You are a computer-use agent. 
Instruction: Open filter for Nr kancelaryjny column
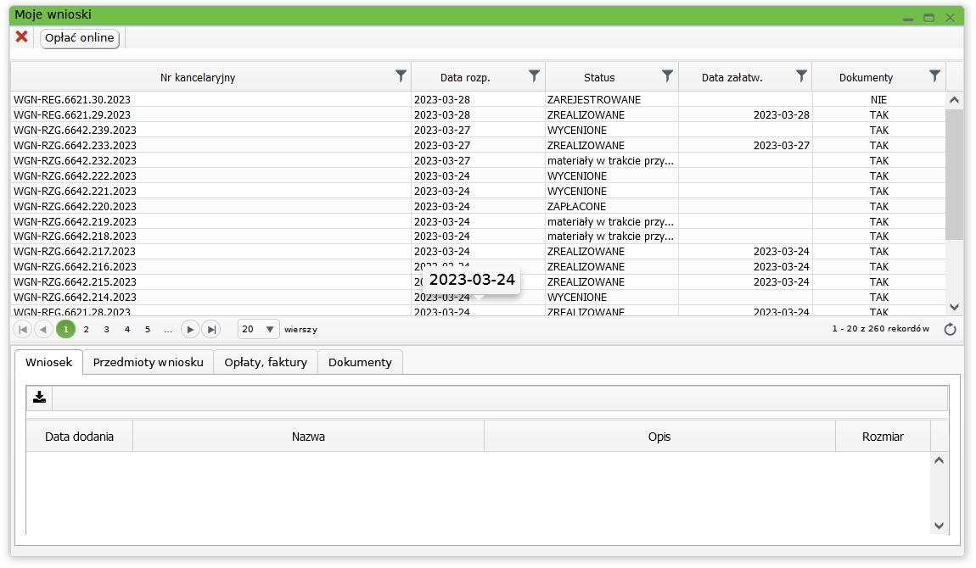coord(401,76)
